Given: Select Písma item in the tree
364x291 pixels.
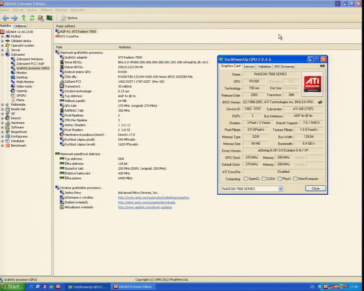Looking at the screenshot, I should point(20,100).
